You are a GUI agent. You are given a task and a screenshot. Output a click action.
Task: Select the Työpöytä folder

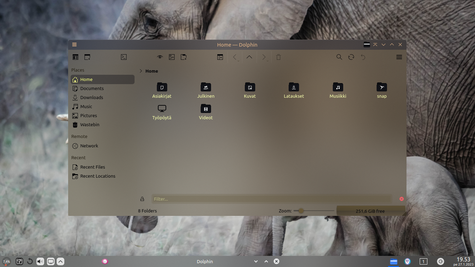click(162, 112)
